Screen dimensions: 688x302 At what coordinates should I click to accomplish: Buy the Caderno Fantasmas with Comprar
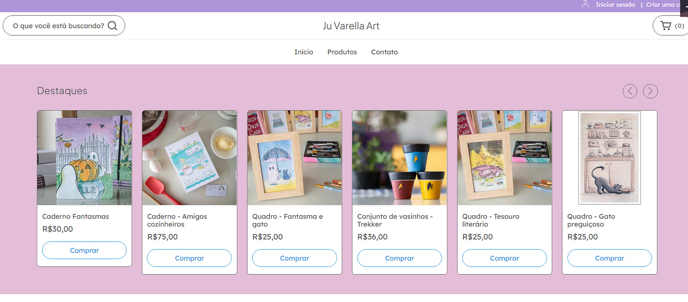(85, 250)
